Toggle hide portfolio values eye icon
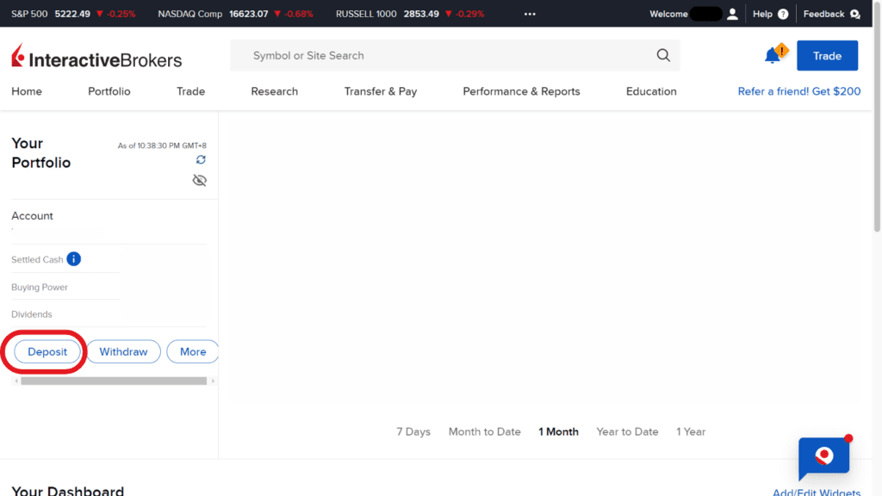This screenshot has height=496, width=882. click(x=200, y=181)
